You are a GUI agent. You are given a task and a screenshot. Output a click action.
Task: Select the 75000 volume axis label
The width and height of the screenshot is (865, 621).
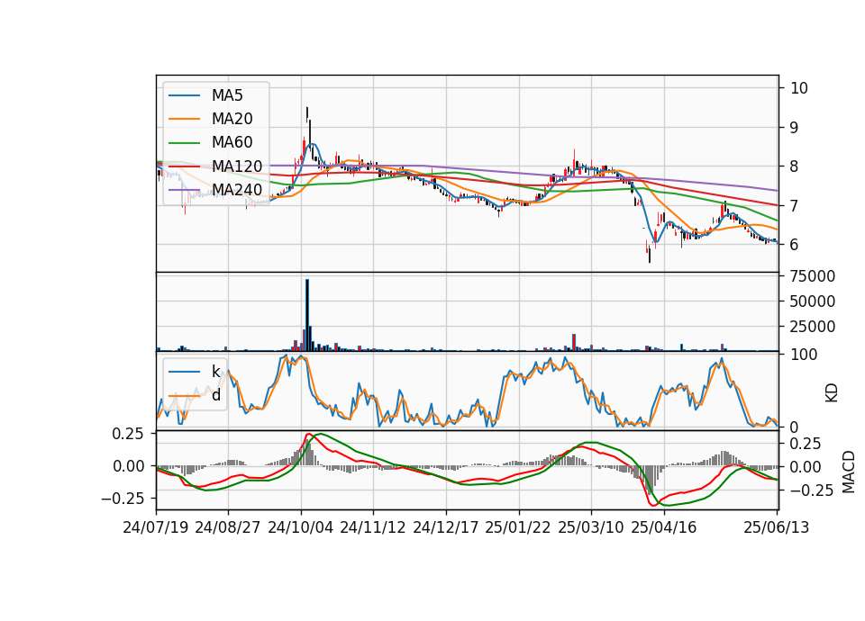[813, 276]
